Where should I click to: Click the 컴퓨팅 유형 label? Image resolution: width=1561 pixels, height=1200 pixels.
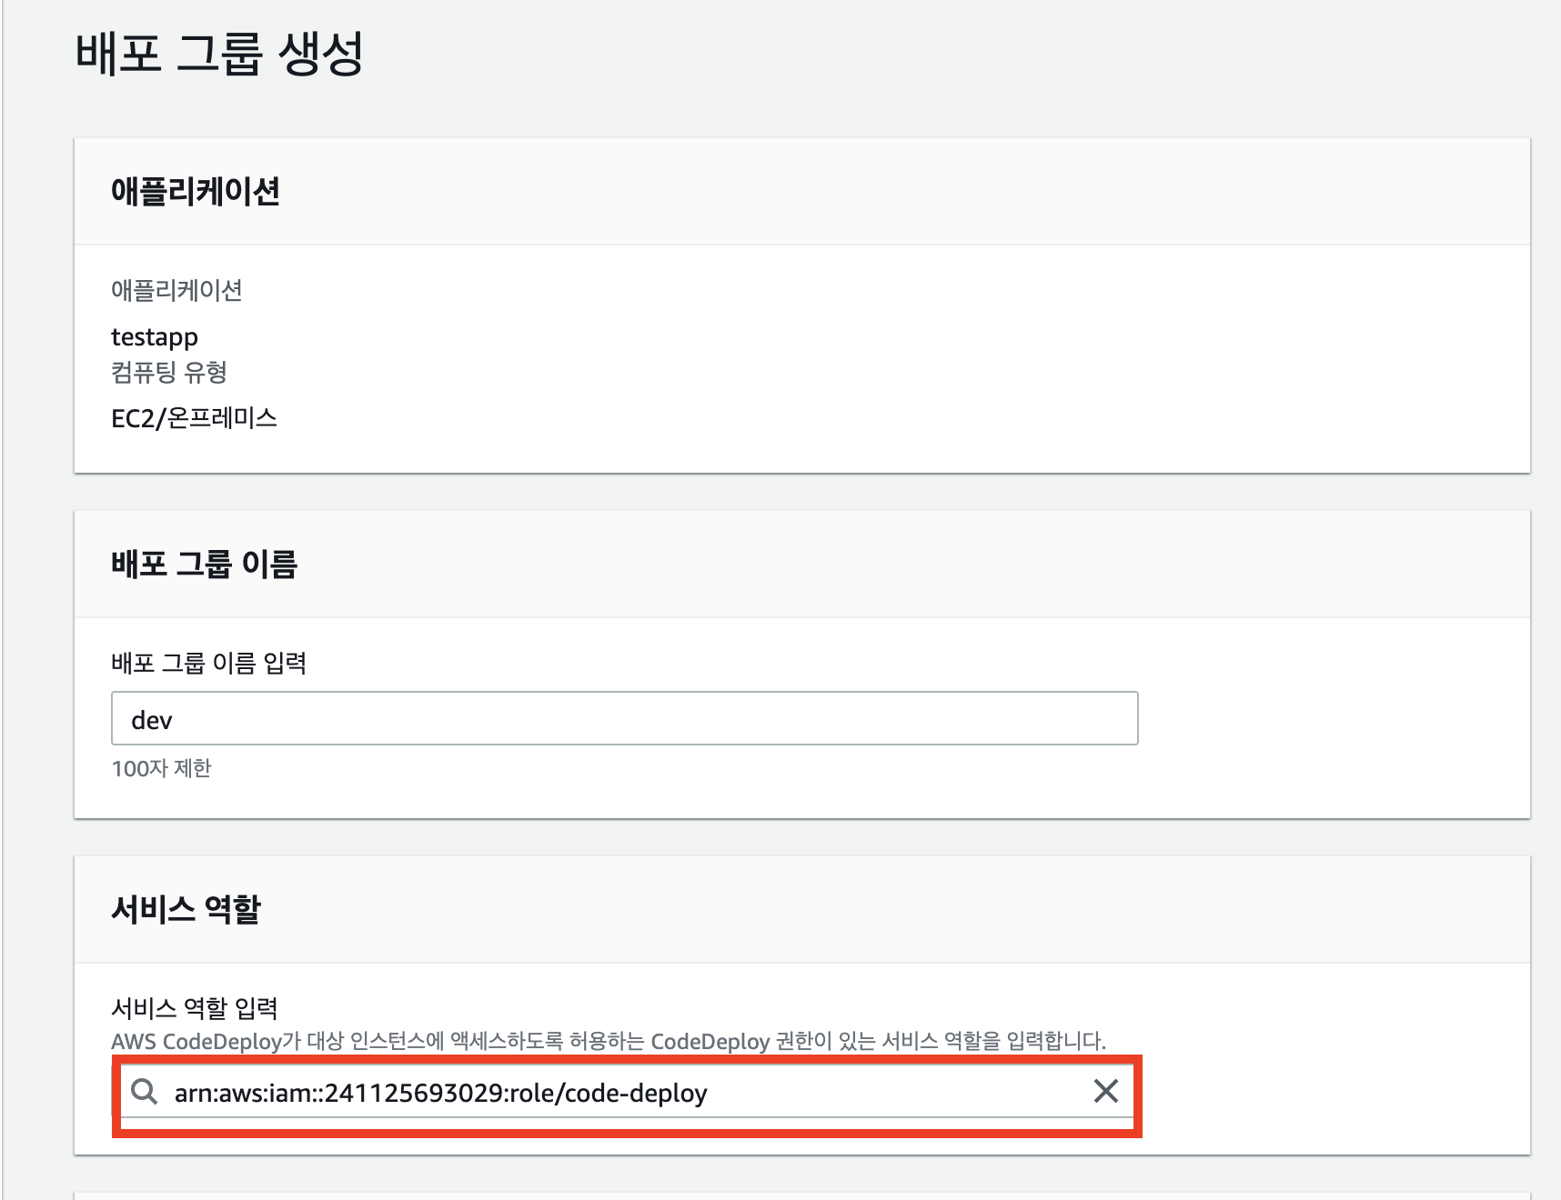pos(169,373)
